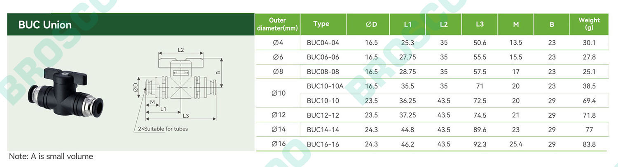
Task: Click the Outer diameter(mm) column header
Action: click(277, 24)
